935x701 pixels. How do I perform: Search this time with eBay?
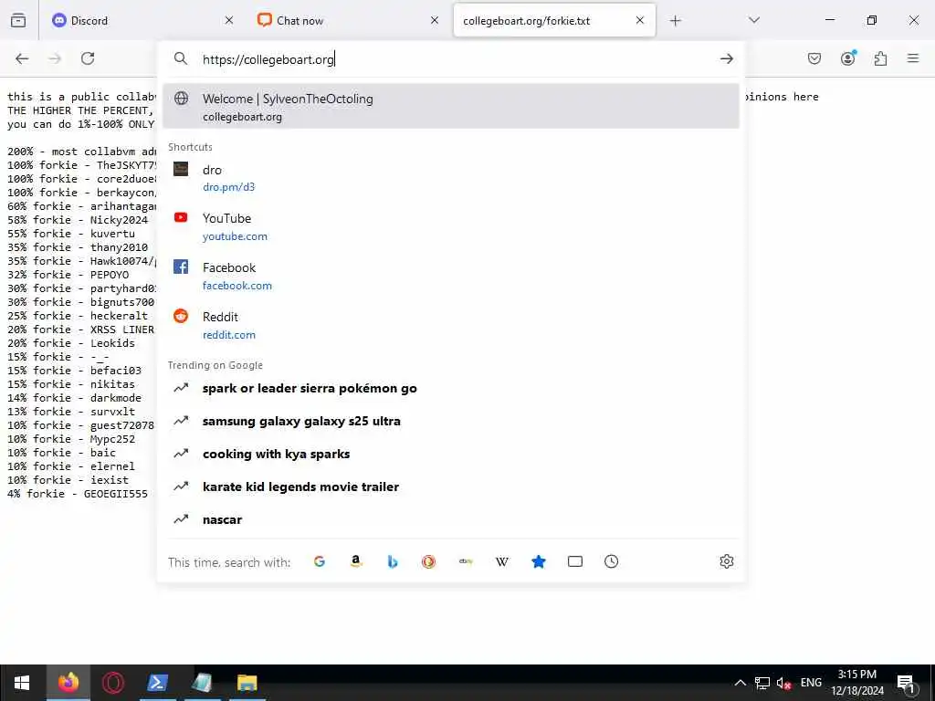click(x=466, y=561)
